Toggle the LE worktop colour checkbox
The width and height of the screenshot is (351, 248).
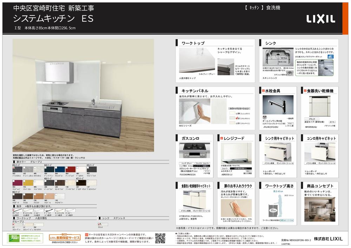13,224
